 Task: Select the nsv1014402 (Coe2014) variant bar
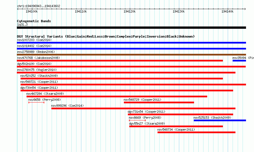pos(131,49)
